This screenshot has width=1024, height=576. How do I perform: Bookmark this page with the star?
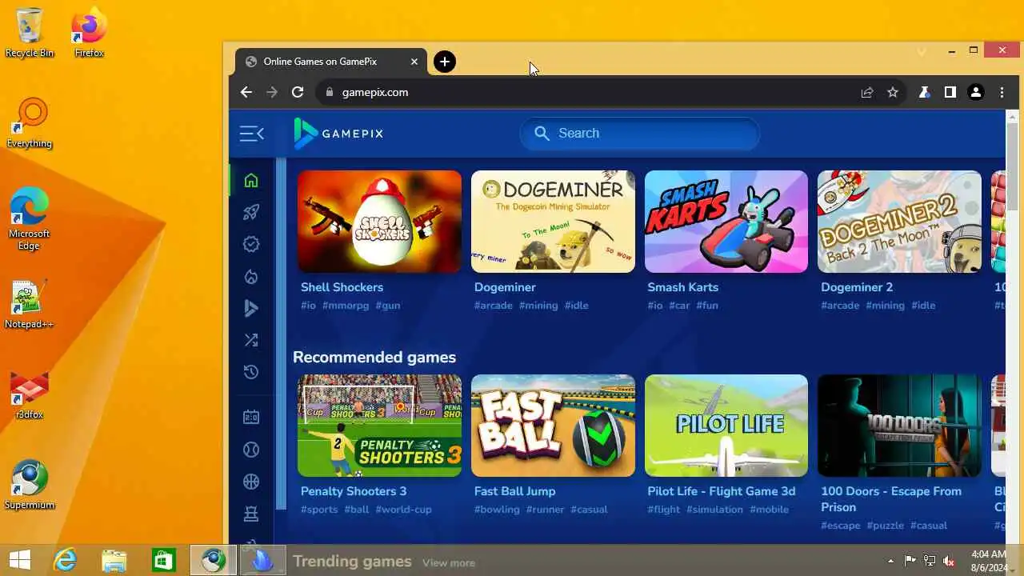(893, 92)
